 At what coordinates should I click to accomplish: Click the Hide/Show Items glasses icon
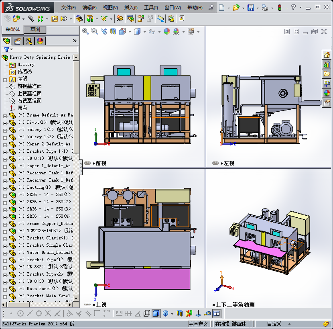152,32
